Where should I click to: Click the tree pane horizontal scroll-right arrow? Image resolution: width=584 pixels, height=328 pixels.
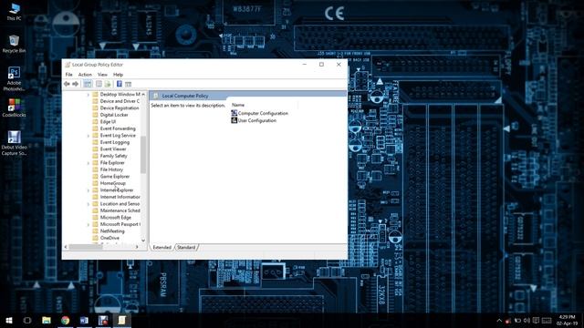click(137, 247)
